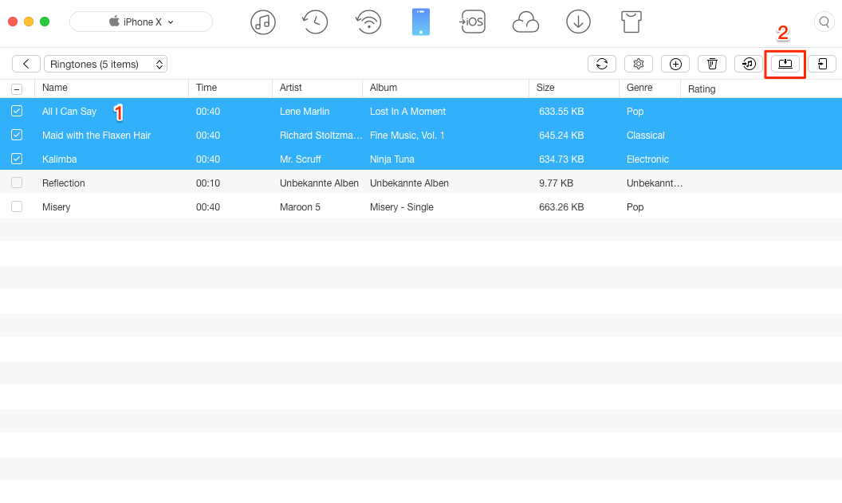Click album Misery - Single

pos(402,207)
